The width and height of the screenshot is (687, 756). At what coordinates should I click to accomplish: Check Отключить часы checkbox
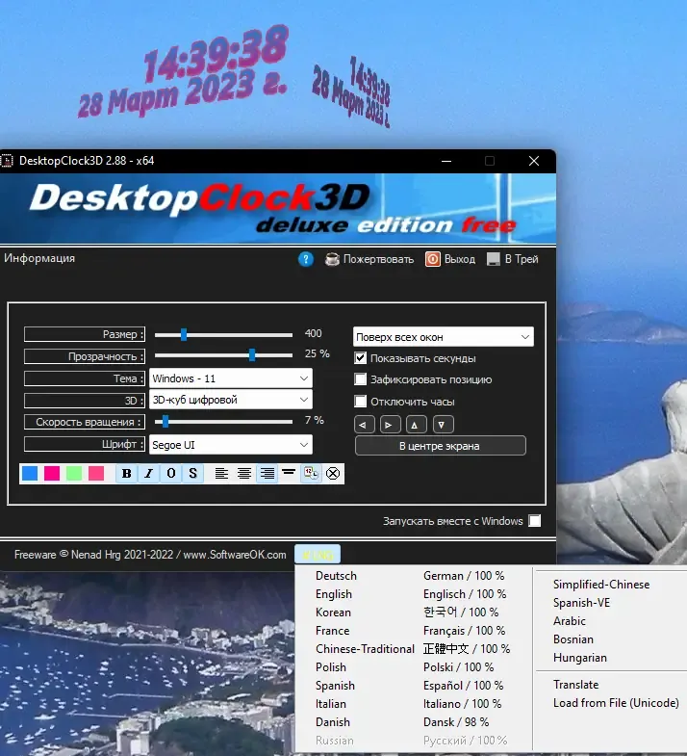coord(361,402)
